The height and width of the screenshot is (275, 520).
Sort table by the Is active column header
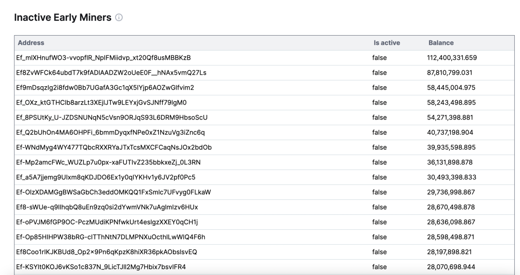click(x=387, y=43)
